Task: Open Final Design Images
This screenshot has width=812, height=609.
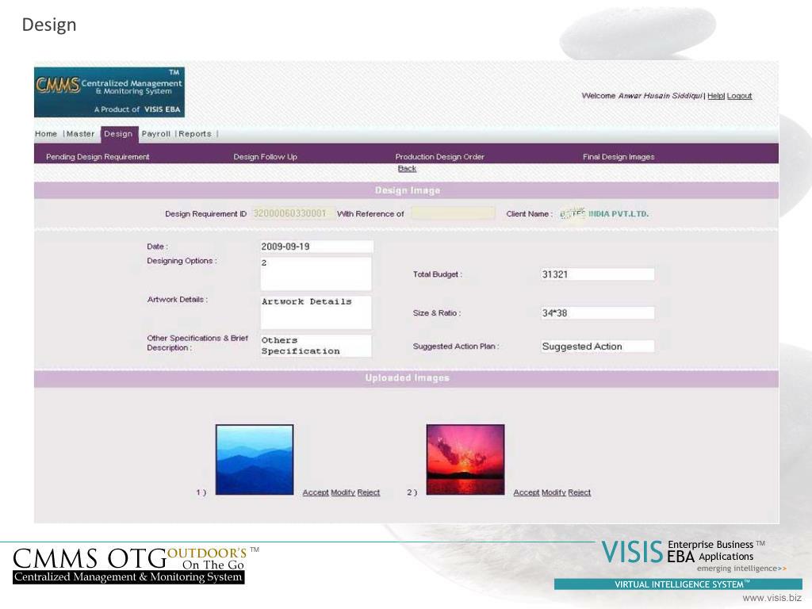Action: (x=619, y=157)
